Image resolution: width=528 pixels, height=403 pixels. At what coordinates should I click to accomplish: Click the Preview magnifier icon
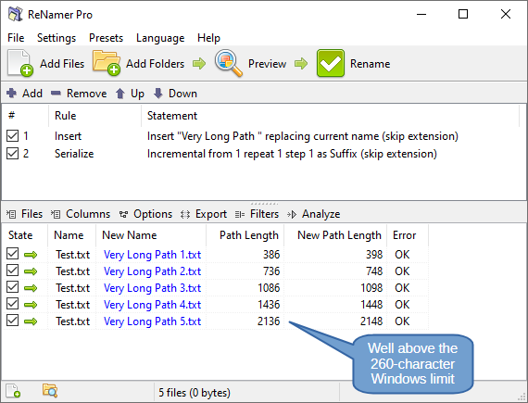pyautogui.click(x=229, y=63)
